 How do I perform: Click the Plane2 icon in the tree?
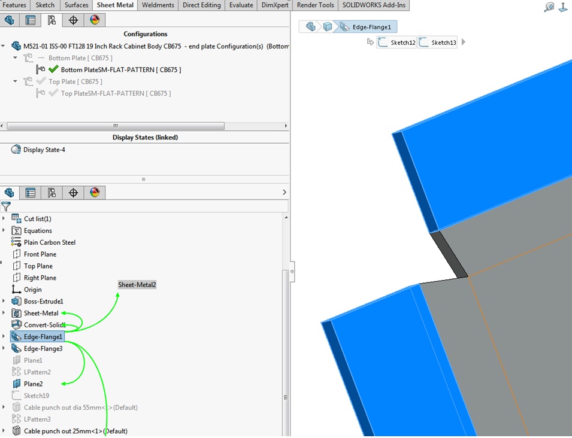[x=16, y=384]
